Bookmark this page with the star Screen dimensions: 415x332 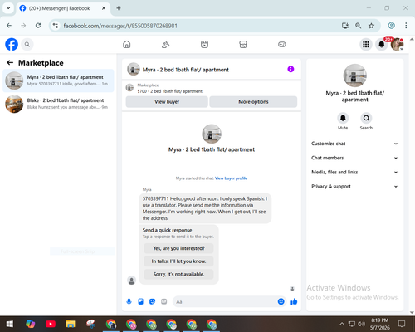pos(371,26)
